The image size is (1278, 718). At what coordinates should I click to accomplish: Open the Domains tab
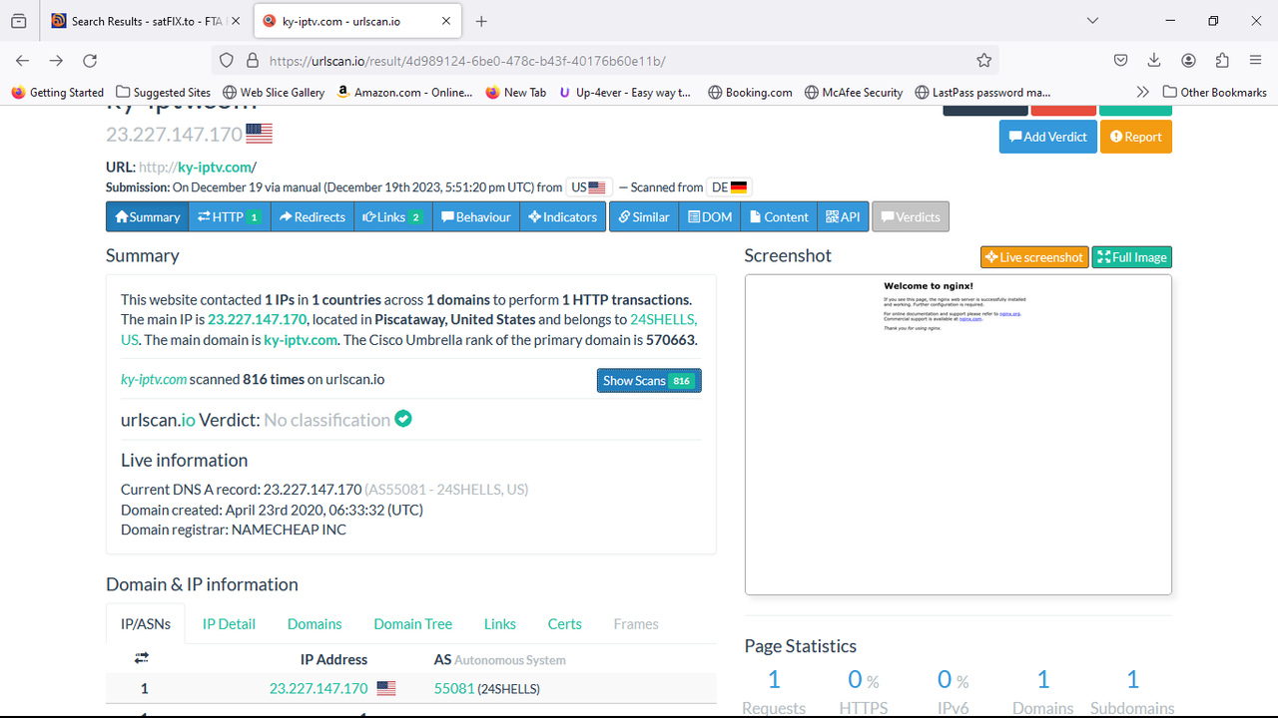tap(315, 623)
